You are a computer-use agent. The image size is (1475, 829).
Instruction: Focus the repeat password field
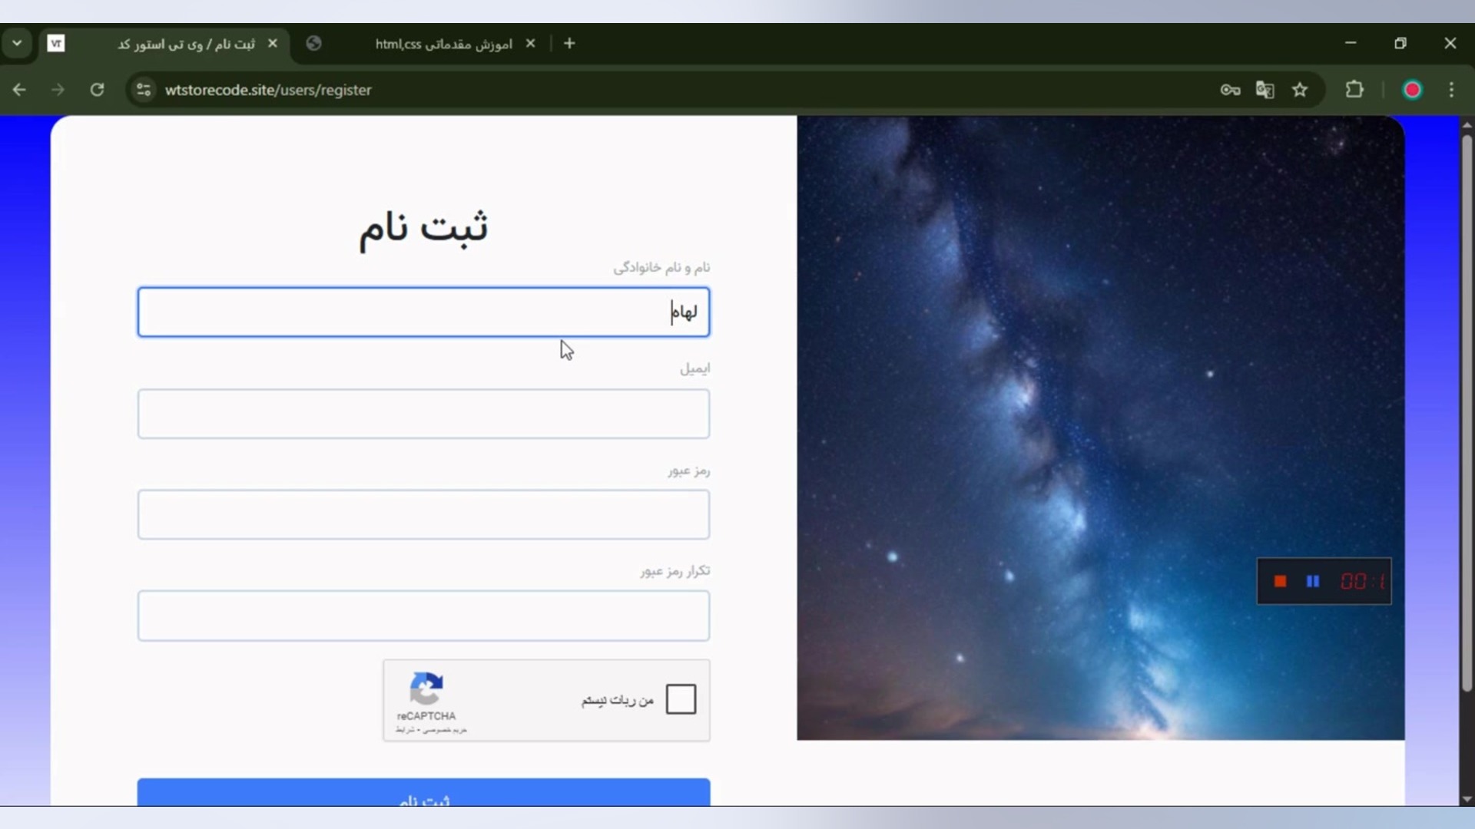point(423,616)
